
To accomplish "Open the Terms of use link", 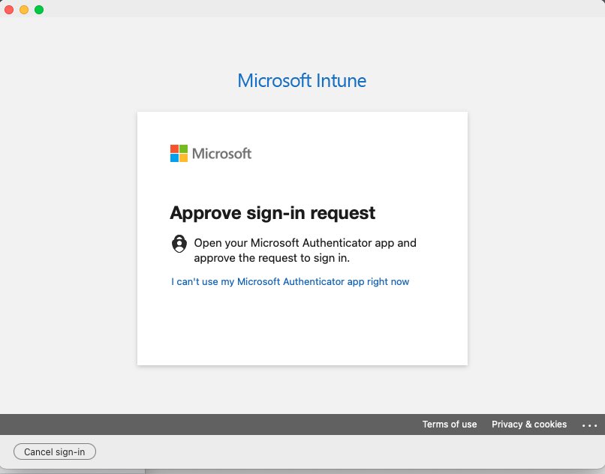I will 450,424.
